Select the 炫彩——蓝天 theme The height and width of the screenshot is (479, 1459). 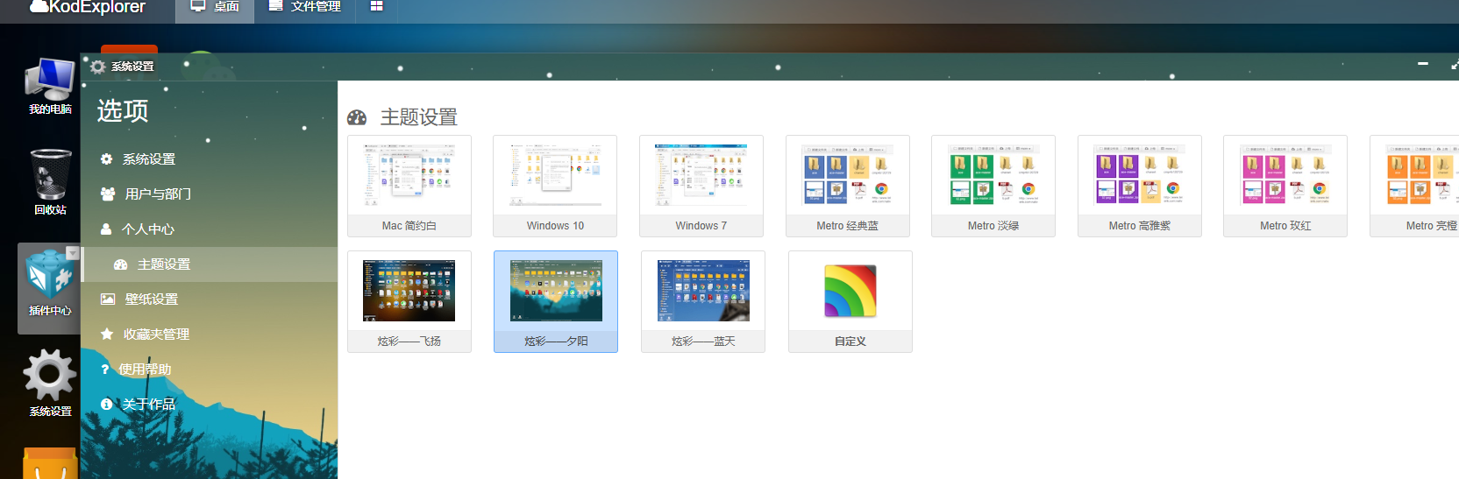[x=703, y=301]
